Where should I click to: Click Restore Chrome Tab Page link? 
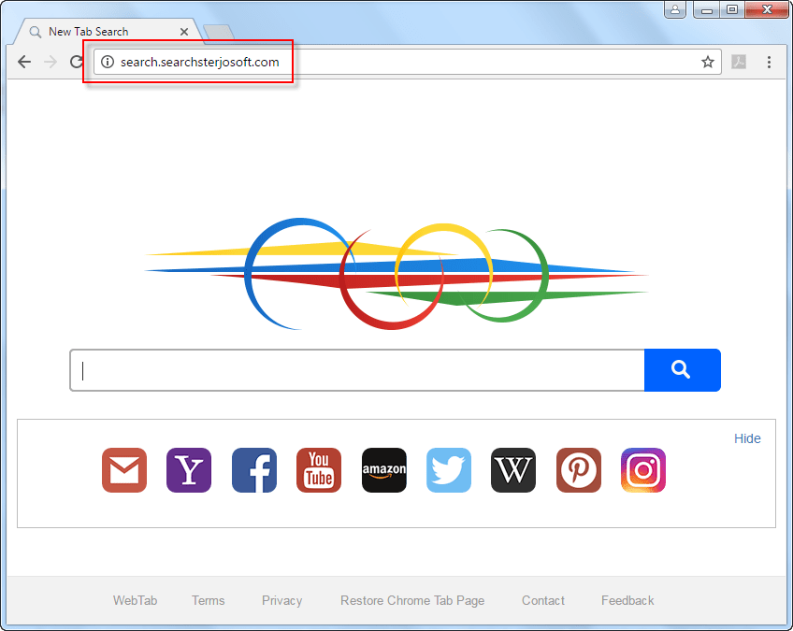click(x=412, y=601)
